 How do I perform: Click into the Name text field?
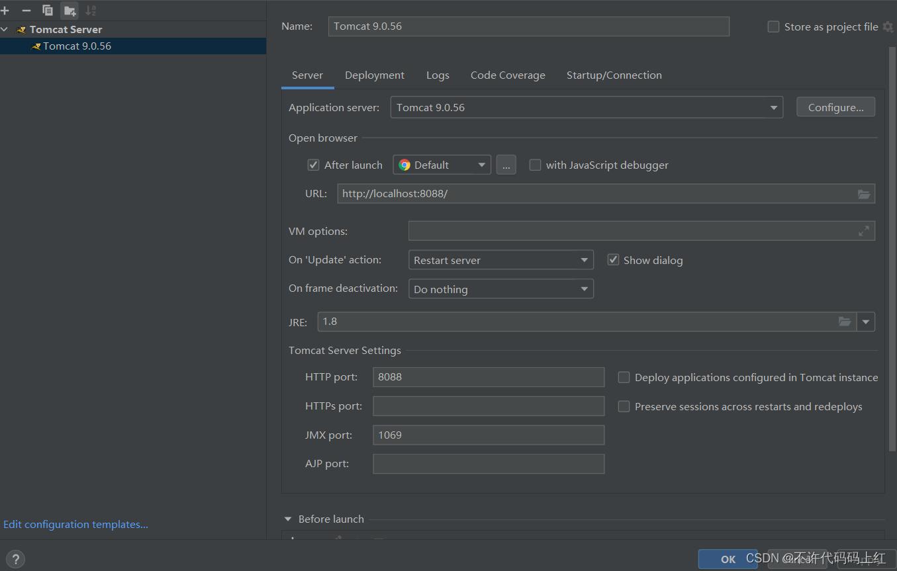[x=528, y=26]
